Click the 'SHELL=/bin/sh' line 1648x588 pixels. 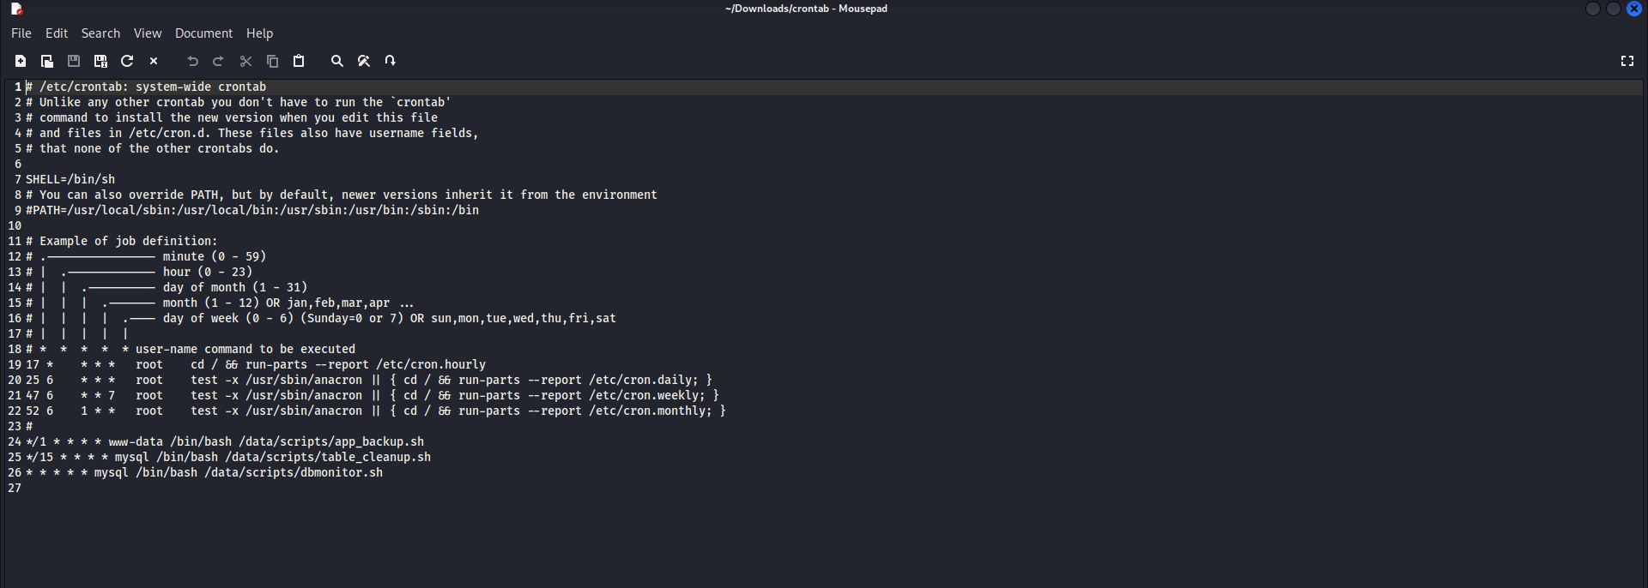click(x=70, y=179)
